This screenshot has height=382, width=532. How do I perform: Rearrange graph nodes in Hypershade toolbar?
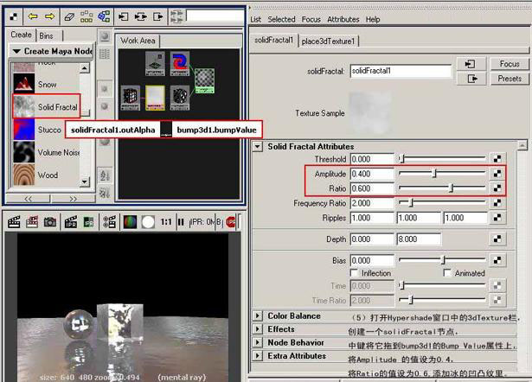87,16
